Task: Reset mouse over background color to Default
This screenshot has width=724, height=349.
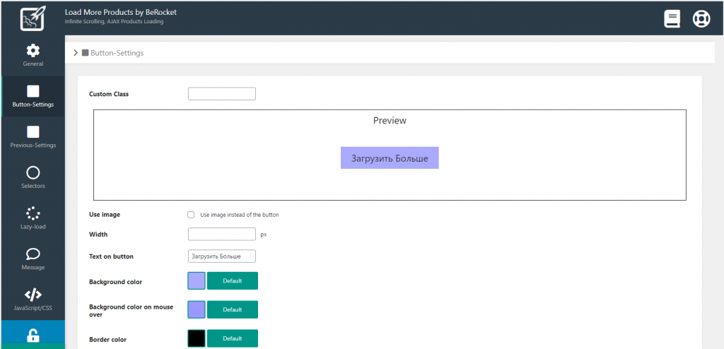Action: tap(232, 309)
